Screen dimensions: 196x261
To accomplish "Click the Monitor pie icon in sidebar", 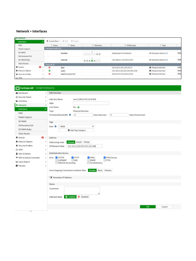I will coord(17,166).
